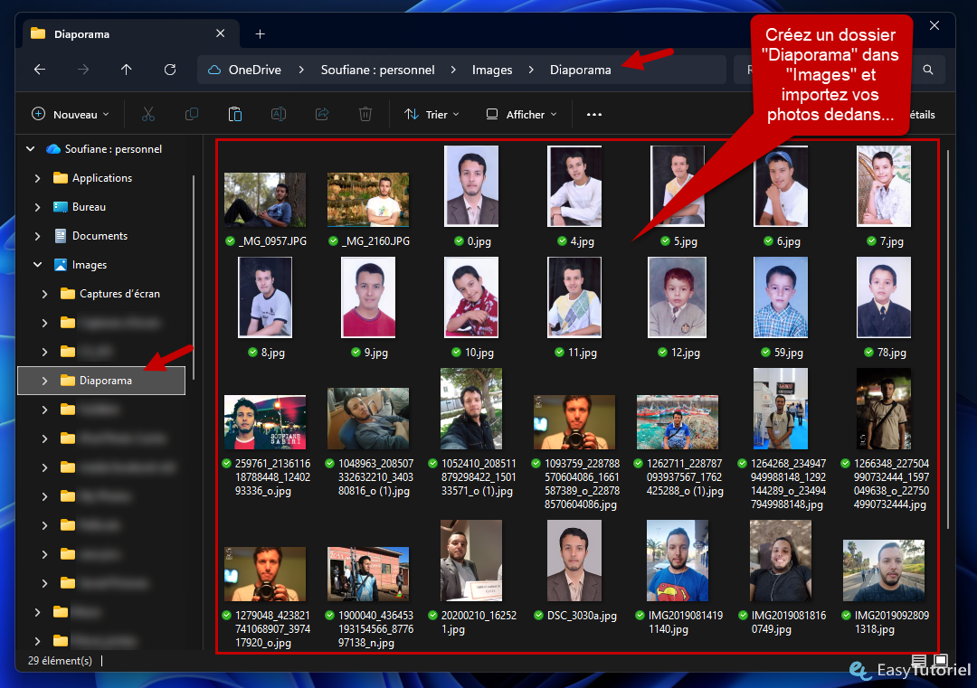
Task: Collapse the Soufiane : personnel tree node
Action: 30,149
